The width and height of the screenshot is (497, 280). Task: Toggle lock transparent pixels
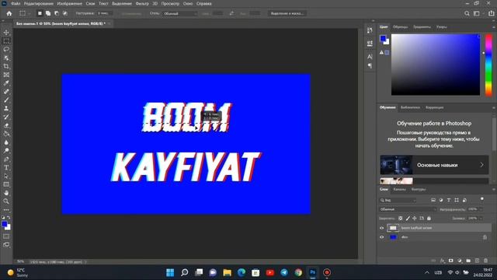(x=401, y=219)
